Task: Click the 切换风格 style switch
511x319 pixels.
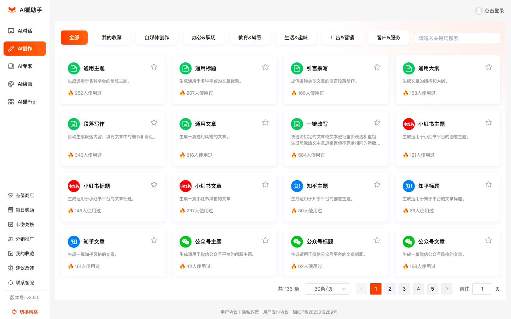Action: (25, 312)
